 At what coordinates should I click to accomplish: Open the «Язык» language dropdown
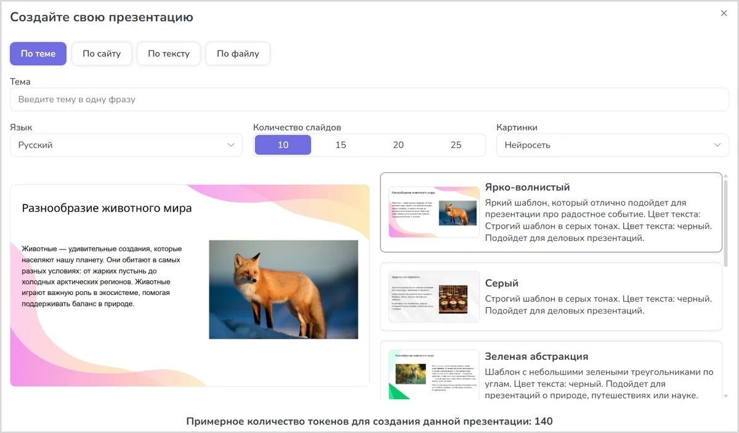(126, 145)
